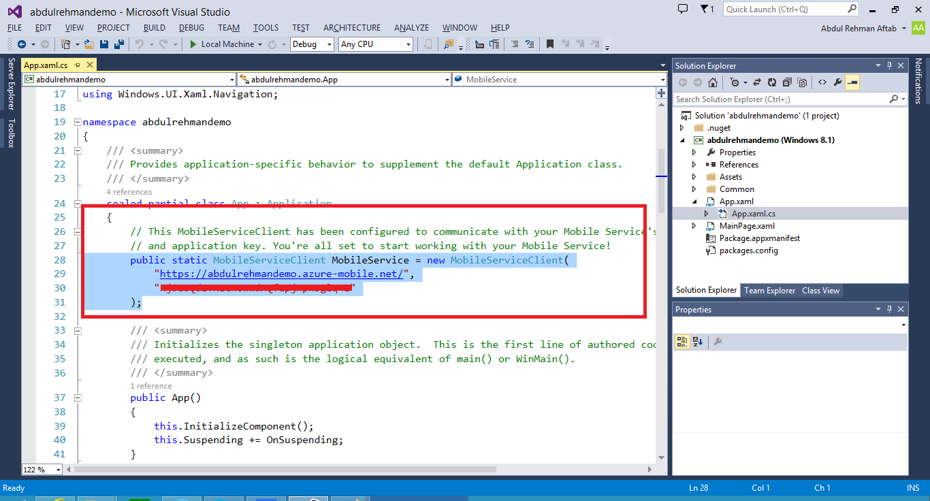Click the Property Pages wrench in Properties panel
Image resolution: width=930 pixels, height=501 pixels.
(717, 342)
